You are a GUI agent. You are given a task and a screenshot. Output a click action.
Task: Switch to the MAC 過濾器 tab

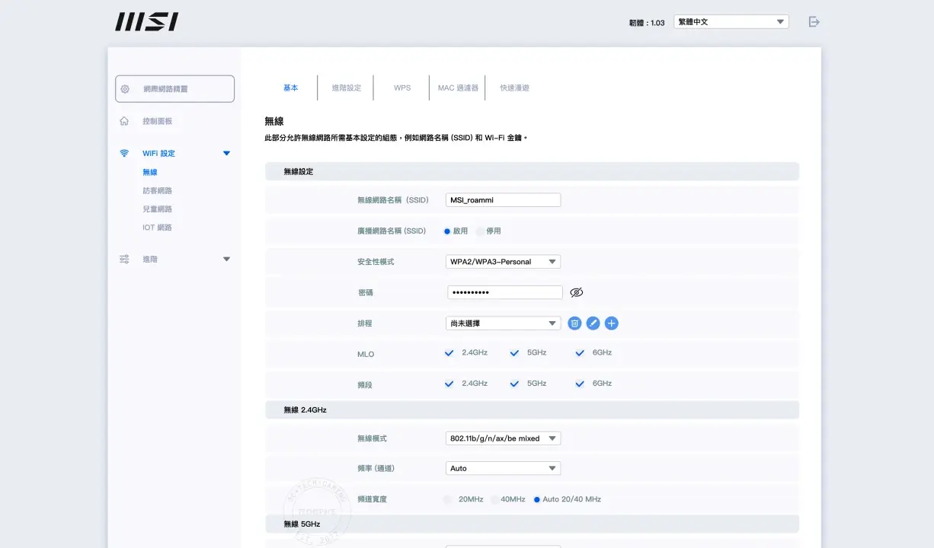458,88
